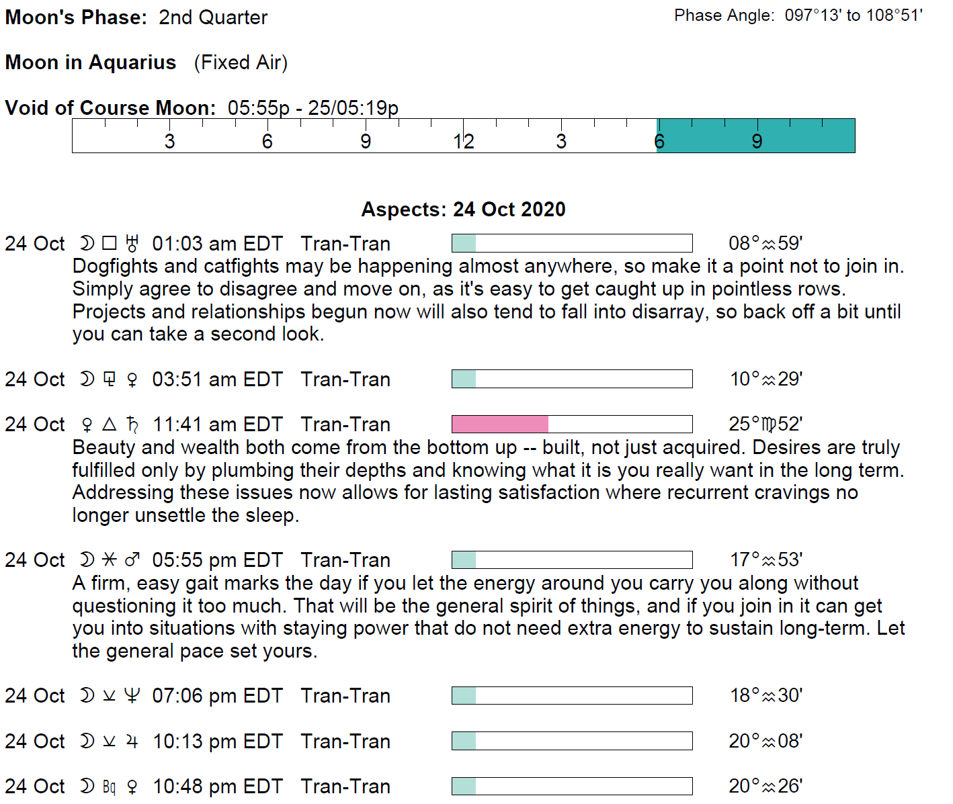Click the Aquarius glyph in 08°59' position

click(x=768, y=244)
